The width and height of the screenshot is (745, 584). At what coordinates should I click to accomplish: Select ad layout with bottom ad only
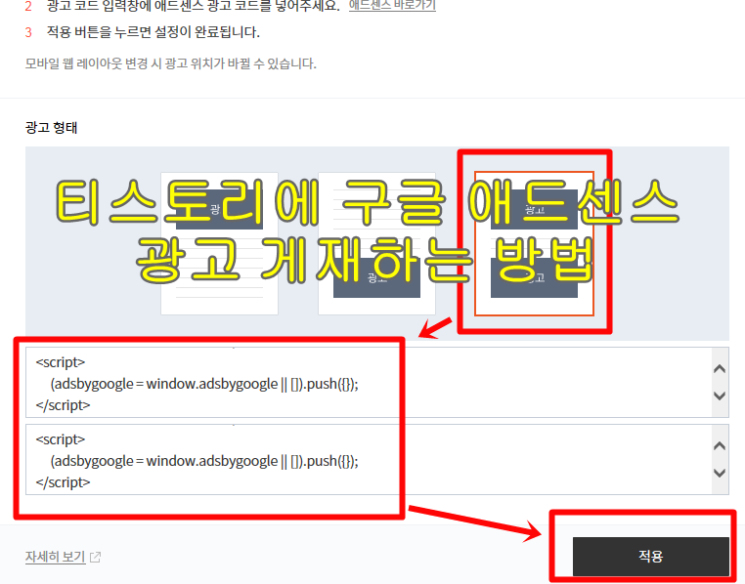376,243
